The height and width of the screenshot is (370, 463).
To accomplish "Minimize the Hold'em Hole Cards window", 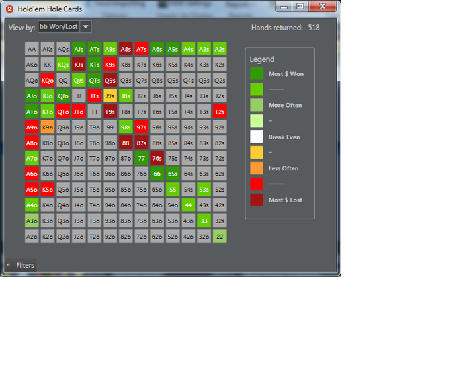I will coord(284,6).
